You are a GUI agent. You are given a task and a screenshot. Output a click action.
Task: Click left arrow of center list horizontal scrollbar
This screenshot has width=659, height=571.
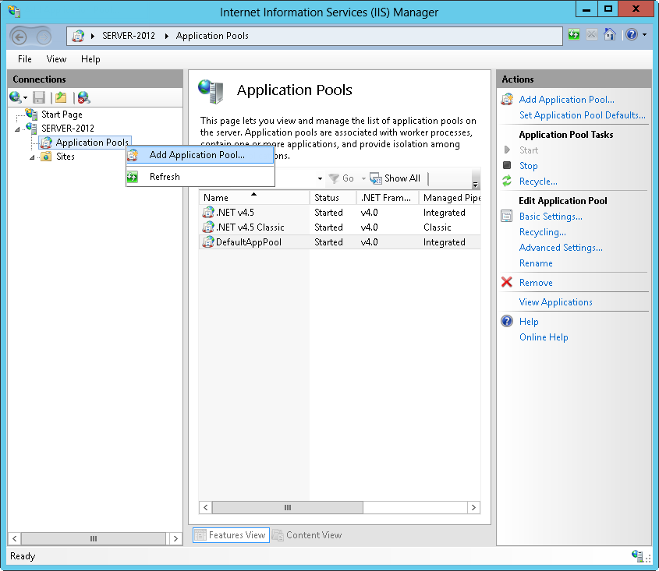206,507
